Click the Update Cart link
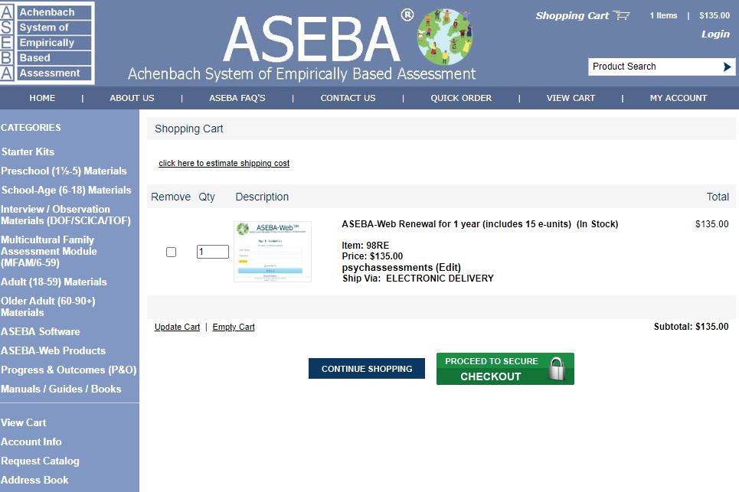Screen dimensions: 739x492 click(x=175, y=327)
